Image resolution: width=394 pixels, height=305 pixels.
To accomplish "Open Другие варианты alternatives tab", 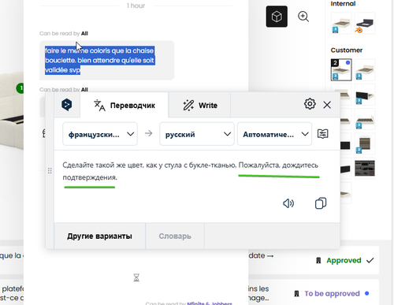I will click(x=99, y=236).
